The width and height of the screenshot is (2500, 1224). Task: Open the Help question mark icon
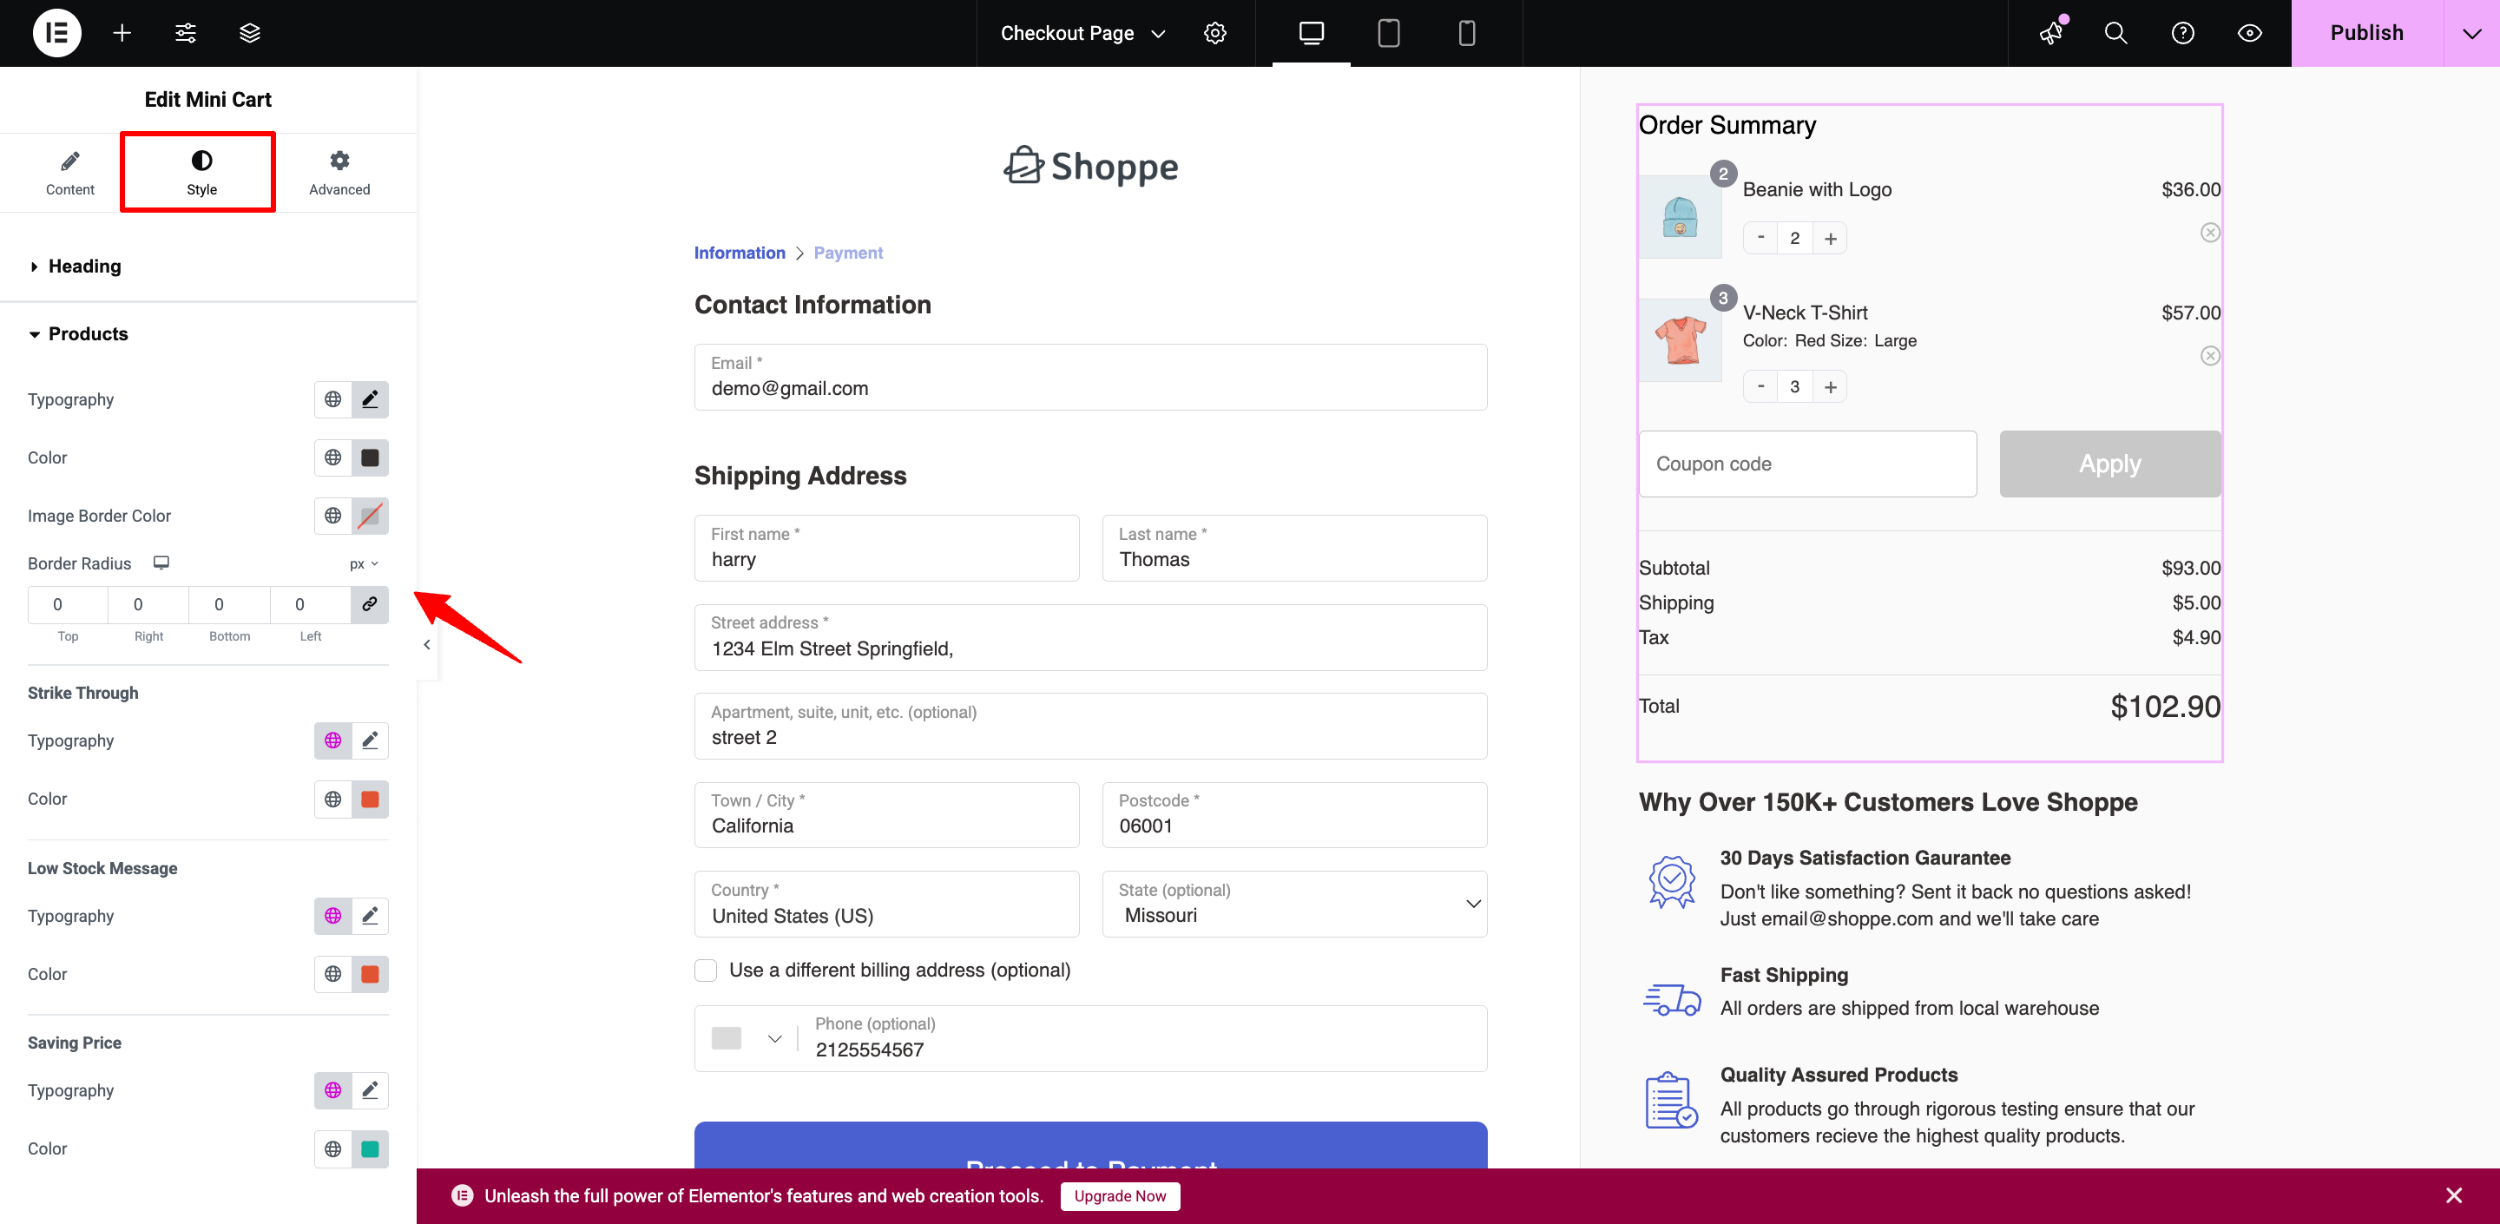point(2182,33)
